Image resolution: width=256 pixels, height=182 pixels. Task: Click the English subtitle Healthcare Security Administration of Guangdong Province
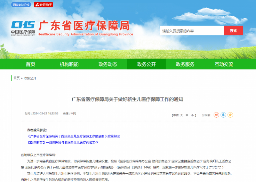pos(85,34)
